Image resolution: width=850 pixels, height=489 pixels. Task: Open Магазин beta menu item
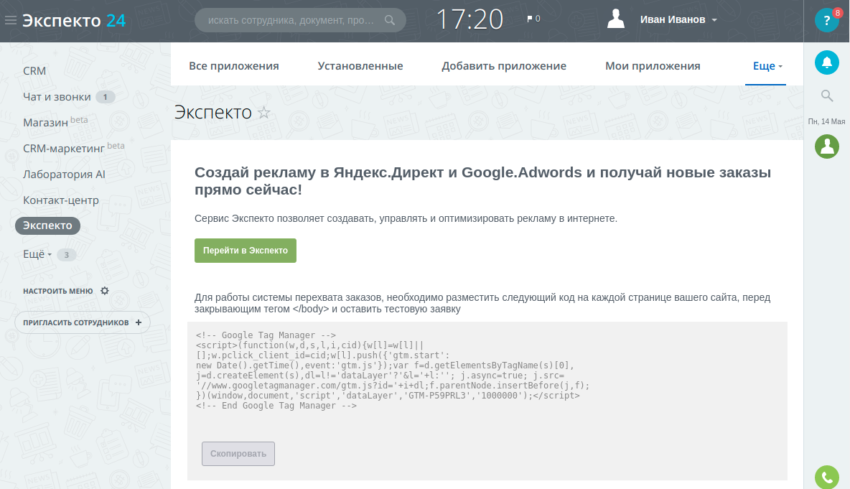55,122
